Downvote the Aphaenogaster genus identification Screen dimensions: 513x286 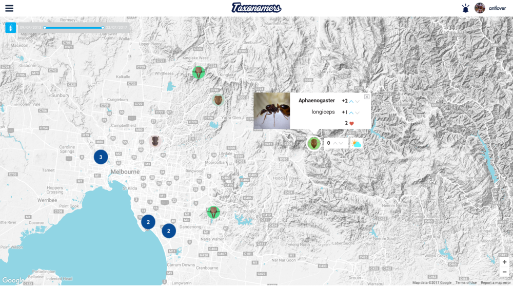pos(358,101)
